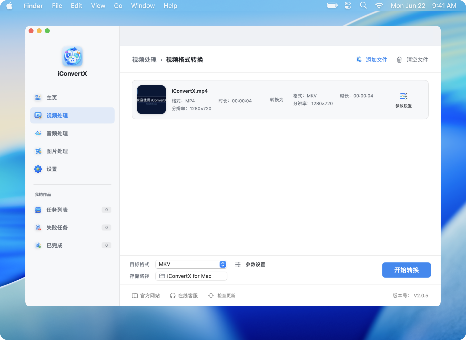The height and width of the screenshot is (340, 466).
Task: Click the Wi-Fi status icon
Action: tap(379, 6)
